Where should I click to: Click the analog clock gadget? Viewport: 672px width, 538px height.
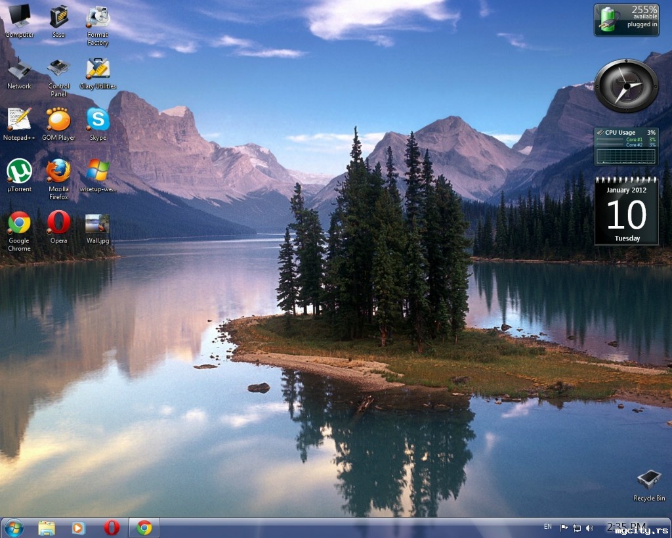coord(627,86)
